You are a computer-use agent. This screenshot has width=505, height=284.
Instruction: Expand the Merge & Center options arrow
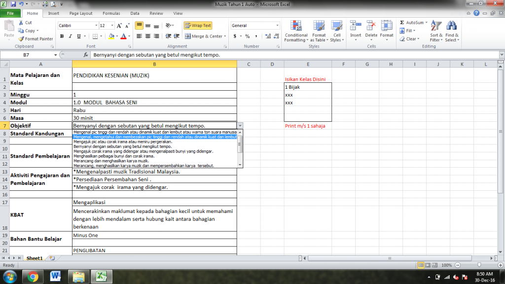tap(225, 36)
